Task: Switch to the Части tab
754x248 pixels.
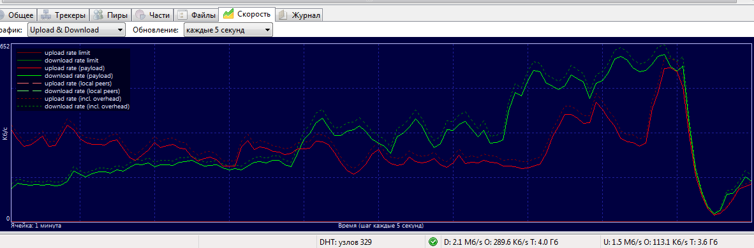Action: tap(152, 15)
